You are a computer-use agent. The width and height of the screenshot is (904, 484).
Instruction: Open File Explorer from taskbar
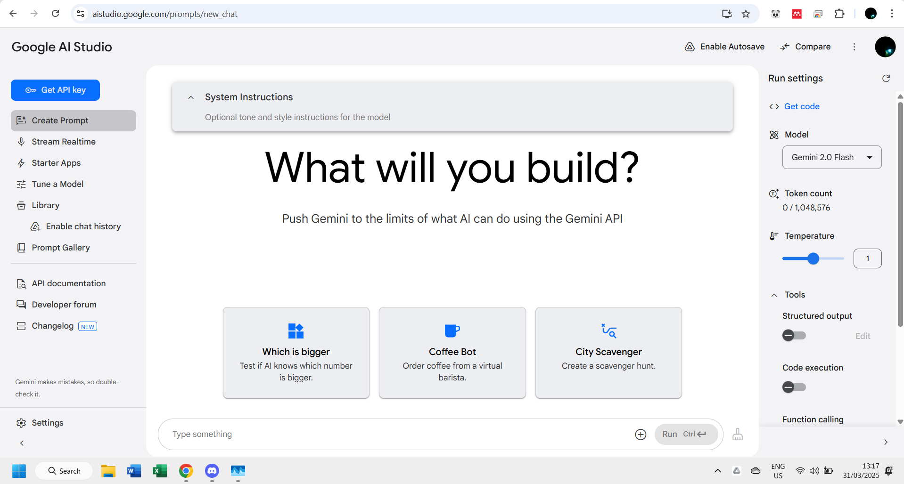[108, 471]
